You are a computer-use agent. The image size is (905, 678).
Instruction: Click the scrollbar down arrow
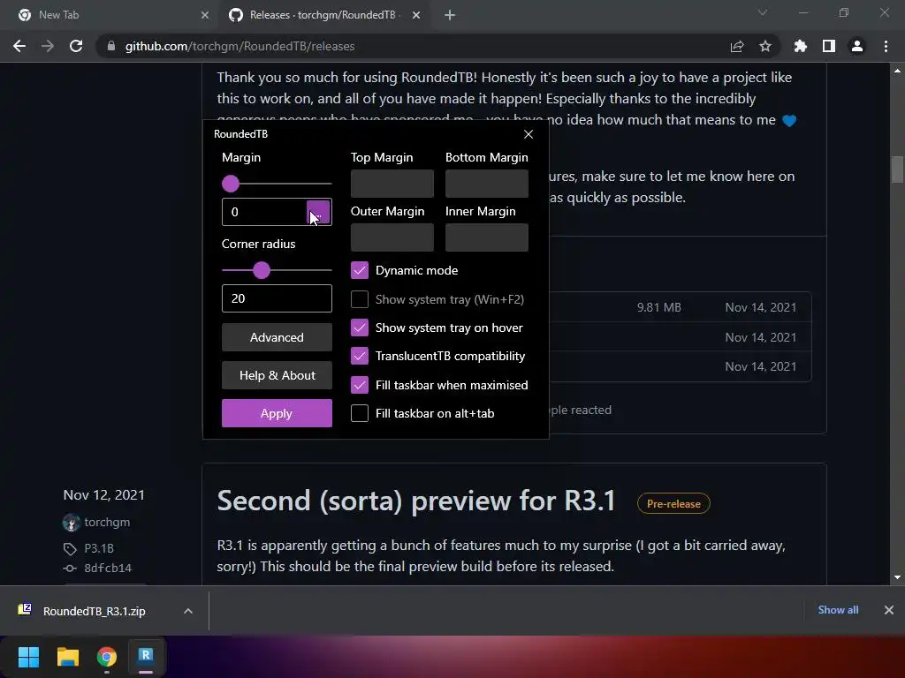pyautogui.click(x=897, y=577)
